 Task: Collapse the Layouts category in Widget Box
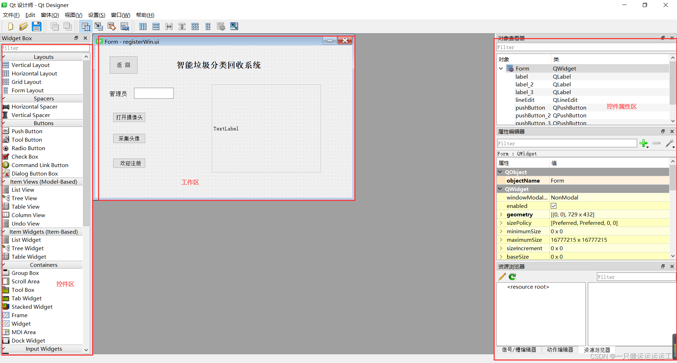[4, 57]
